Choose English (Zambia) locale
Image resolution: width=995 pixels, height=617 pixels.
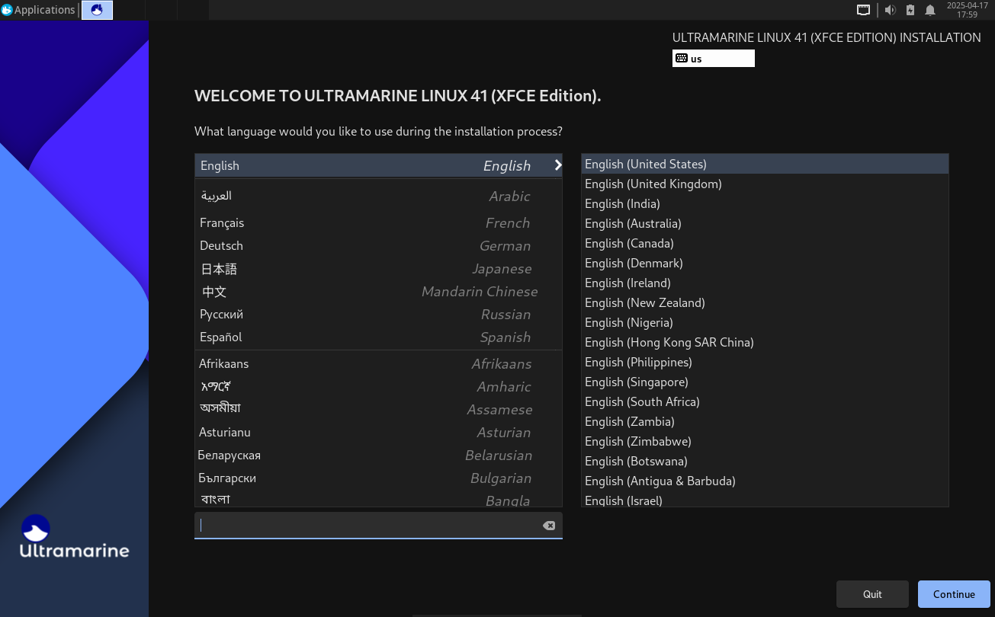click(x=765, y=421)
